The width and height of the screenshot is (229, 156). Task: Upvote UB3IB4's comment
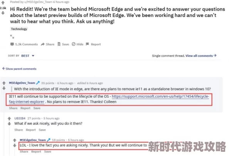[x=9, y=119]
